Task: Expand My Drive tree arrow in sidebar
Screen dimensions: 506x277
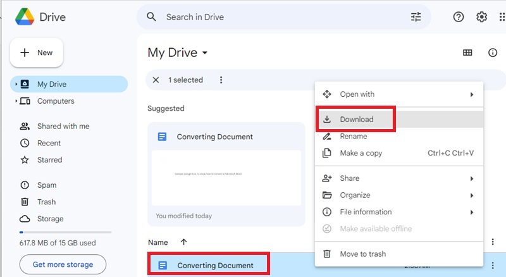Action: [16, 84]
